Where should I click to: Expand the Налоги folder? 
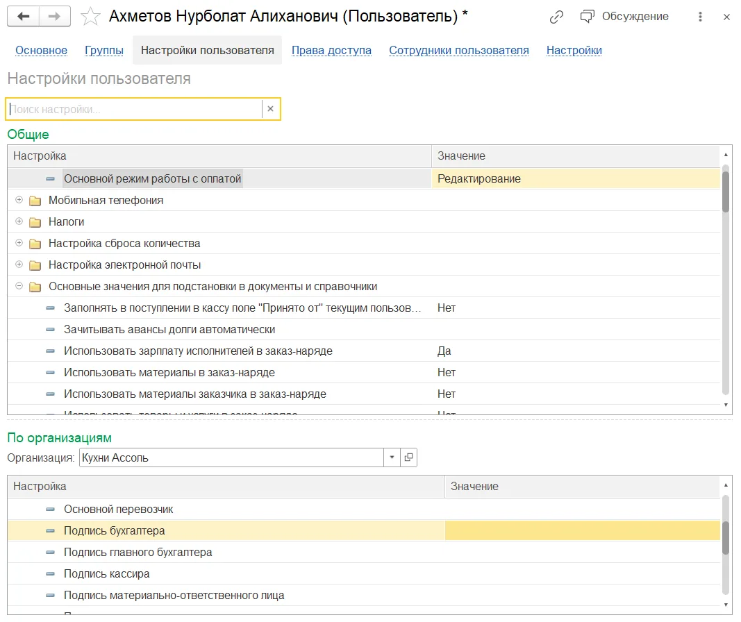click(x=19, y=221)
